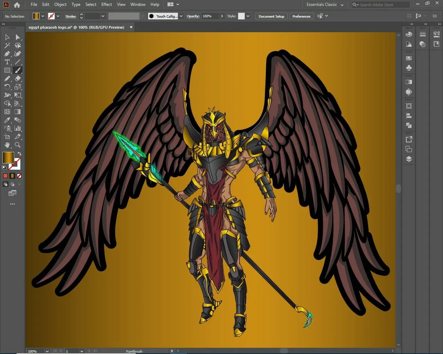Enable Draw Behind mode
The width and height of the screenshot is (443, 354).
point(12,184)
